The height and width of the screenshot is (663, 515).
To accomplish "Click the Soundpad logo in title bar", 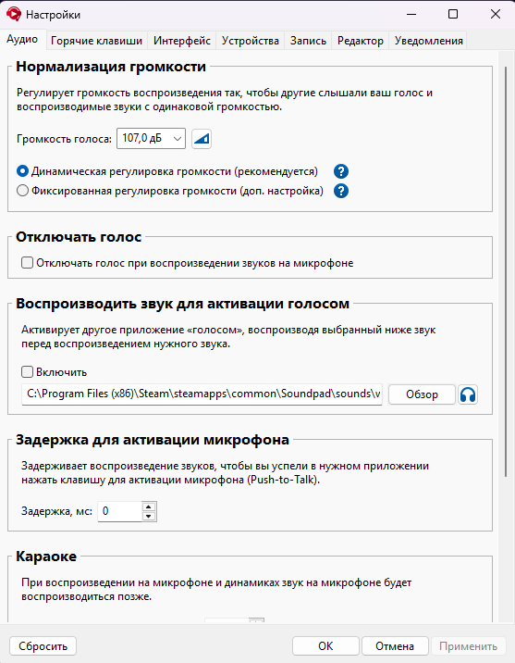I will pyautogui.click(x=14, y=14).
